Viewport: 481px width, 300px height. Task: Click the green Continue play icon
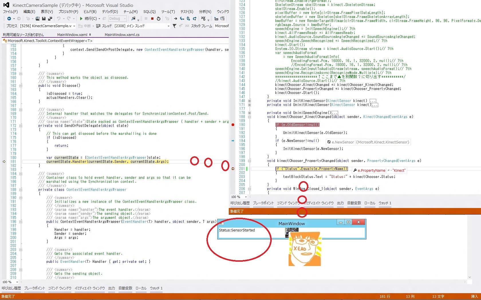pyautogui.click(x=81, y=19)
